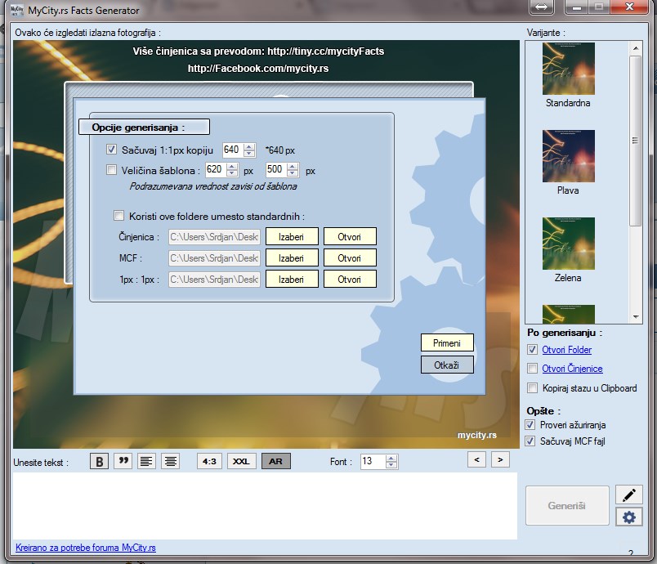The width and height of the screenshot is (657, 564).
Task: Open settings with the gear icon
Action: click(629, 517)
